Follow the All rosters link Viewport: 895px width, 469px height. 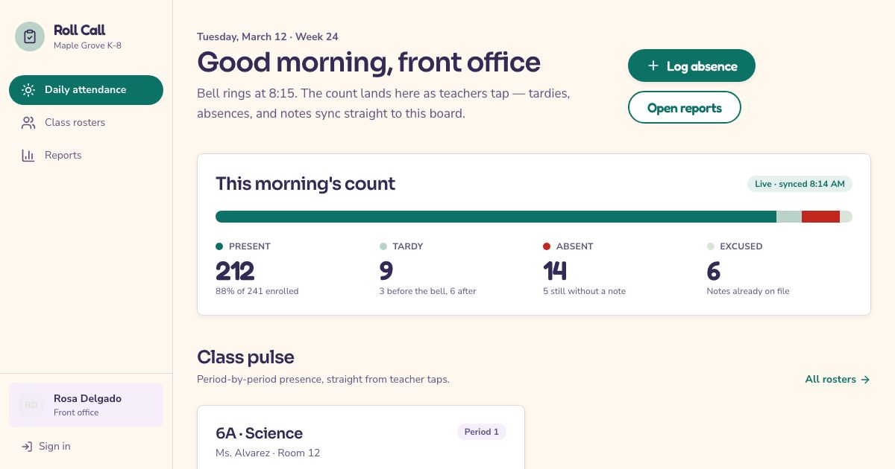[838, 380]
